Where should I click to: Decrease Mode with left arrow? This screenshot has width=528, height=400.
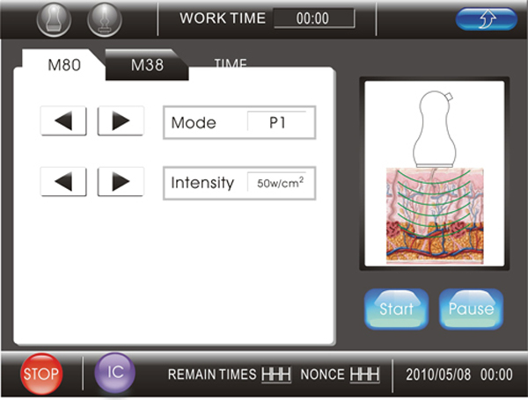pyautogui.click(x=63, y=120)
